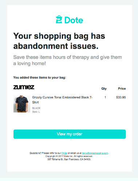Click the hello@doteshopping.com email link
Image resolution: width=138 pixels, height=181 pixels.
pyautogui.click(x=95, y=153)
